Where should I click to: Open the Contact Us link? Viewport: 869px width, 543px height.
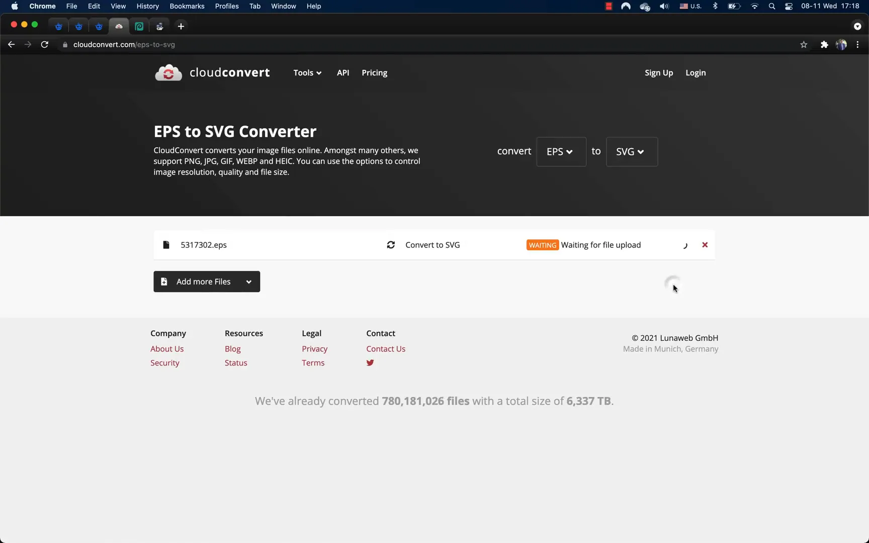coord(386,349)
